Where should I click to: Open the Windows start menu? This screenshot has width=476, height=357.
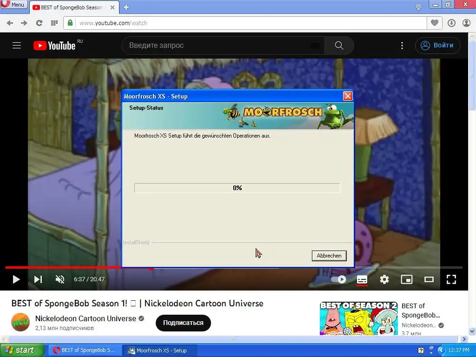pos(21,350)
